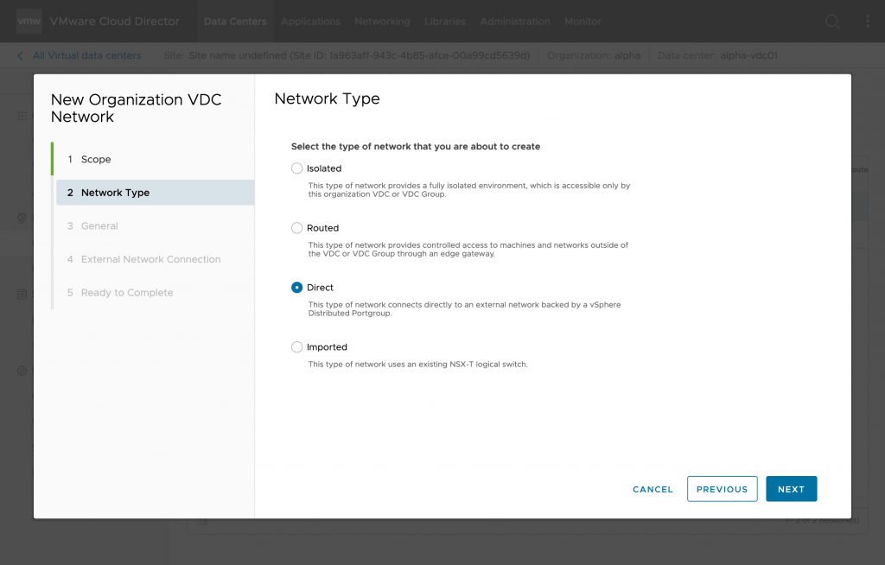
Task: Select the Network Type wizard step
Action: [115, 193]
